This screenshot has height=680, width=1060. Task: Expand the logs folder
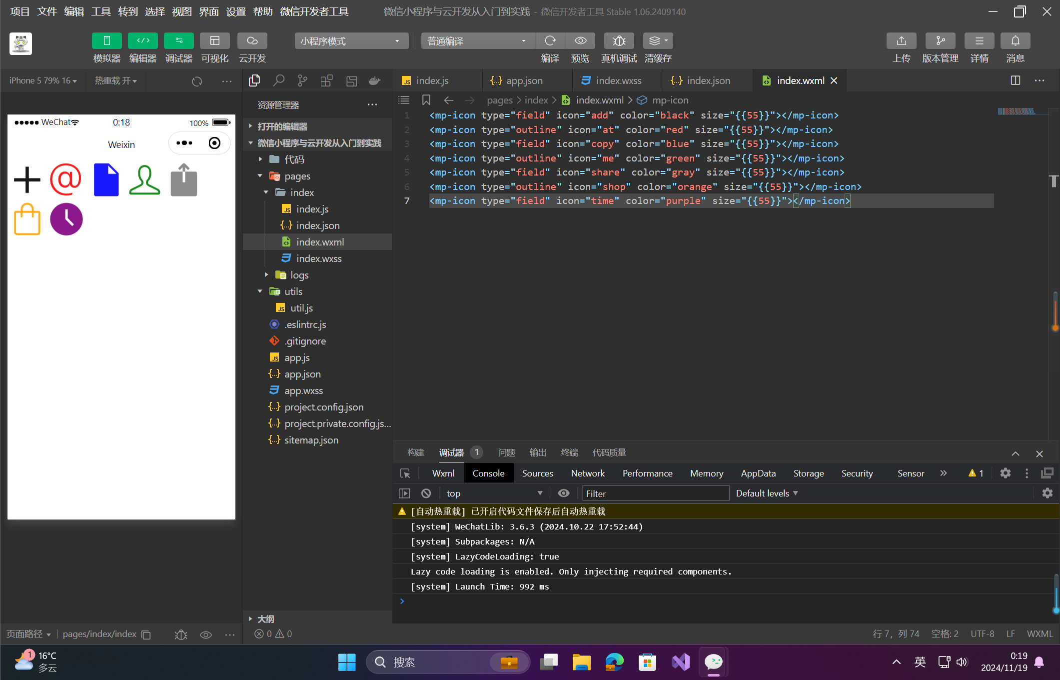pos(299,275)
